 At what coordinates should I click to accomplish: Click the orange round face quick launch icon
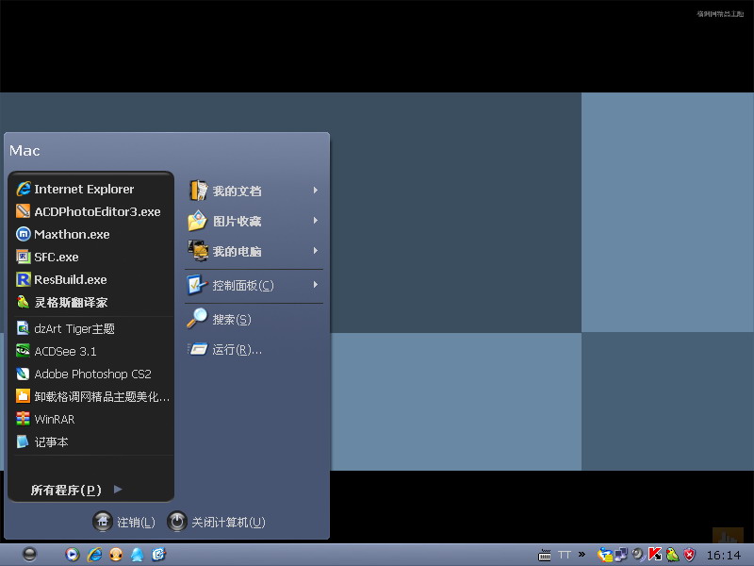pyautogui.click(x=116, y=555)
